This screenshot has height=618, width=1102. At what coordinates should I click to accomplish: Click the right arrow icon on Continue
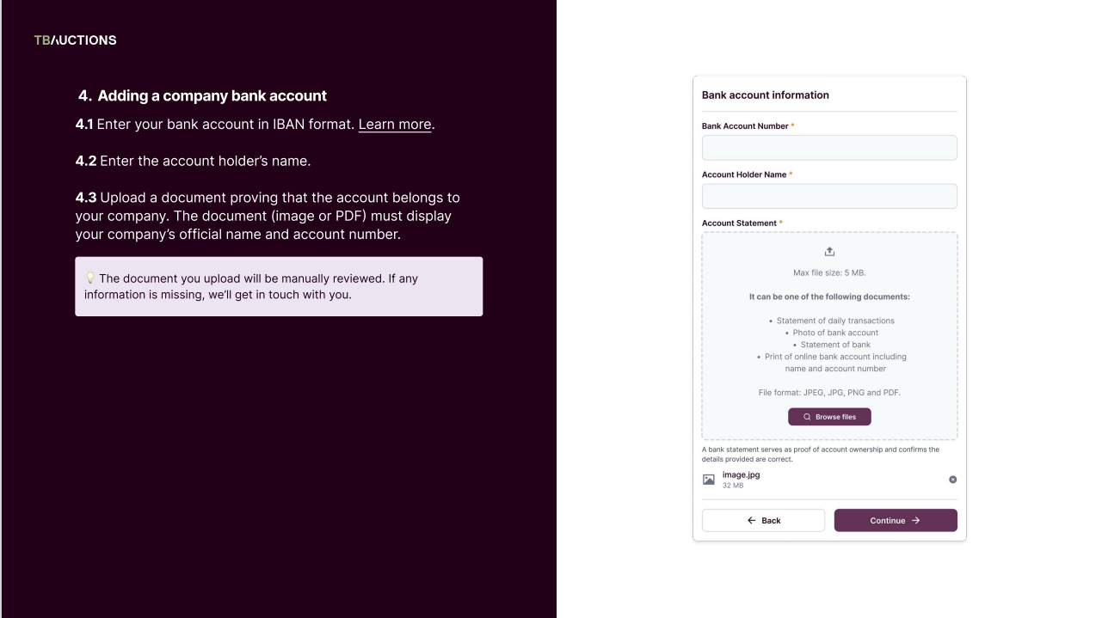[x=916, y=520]
